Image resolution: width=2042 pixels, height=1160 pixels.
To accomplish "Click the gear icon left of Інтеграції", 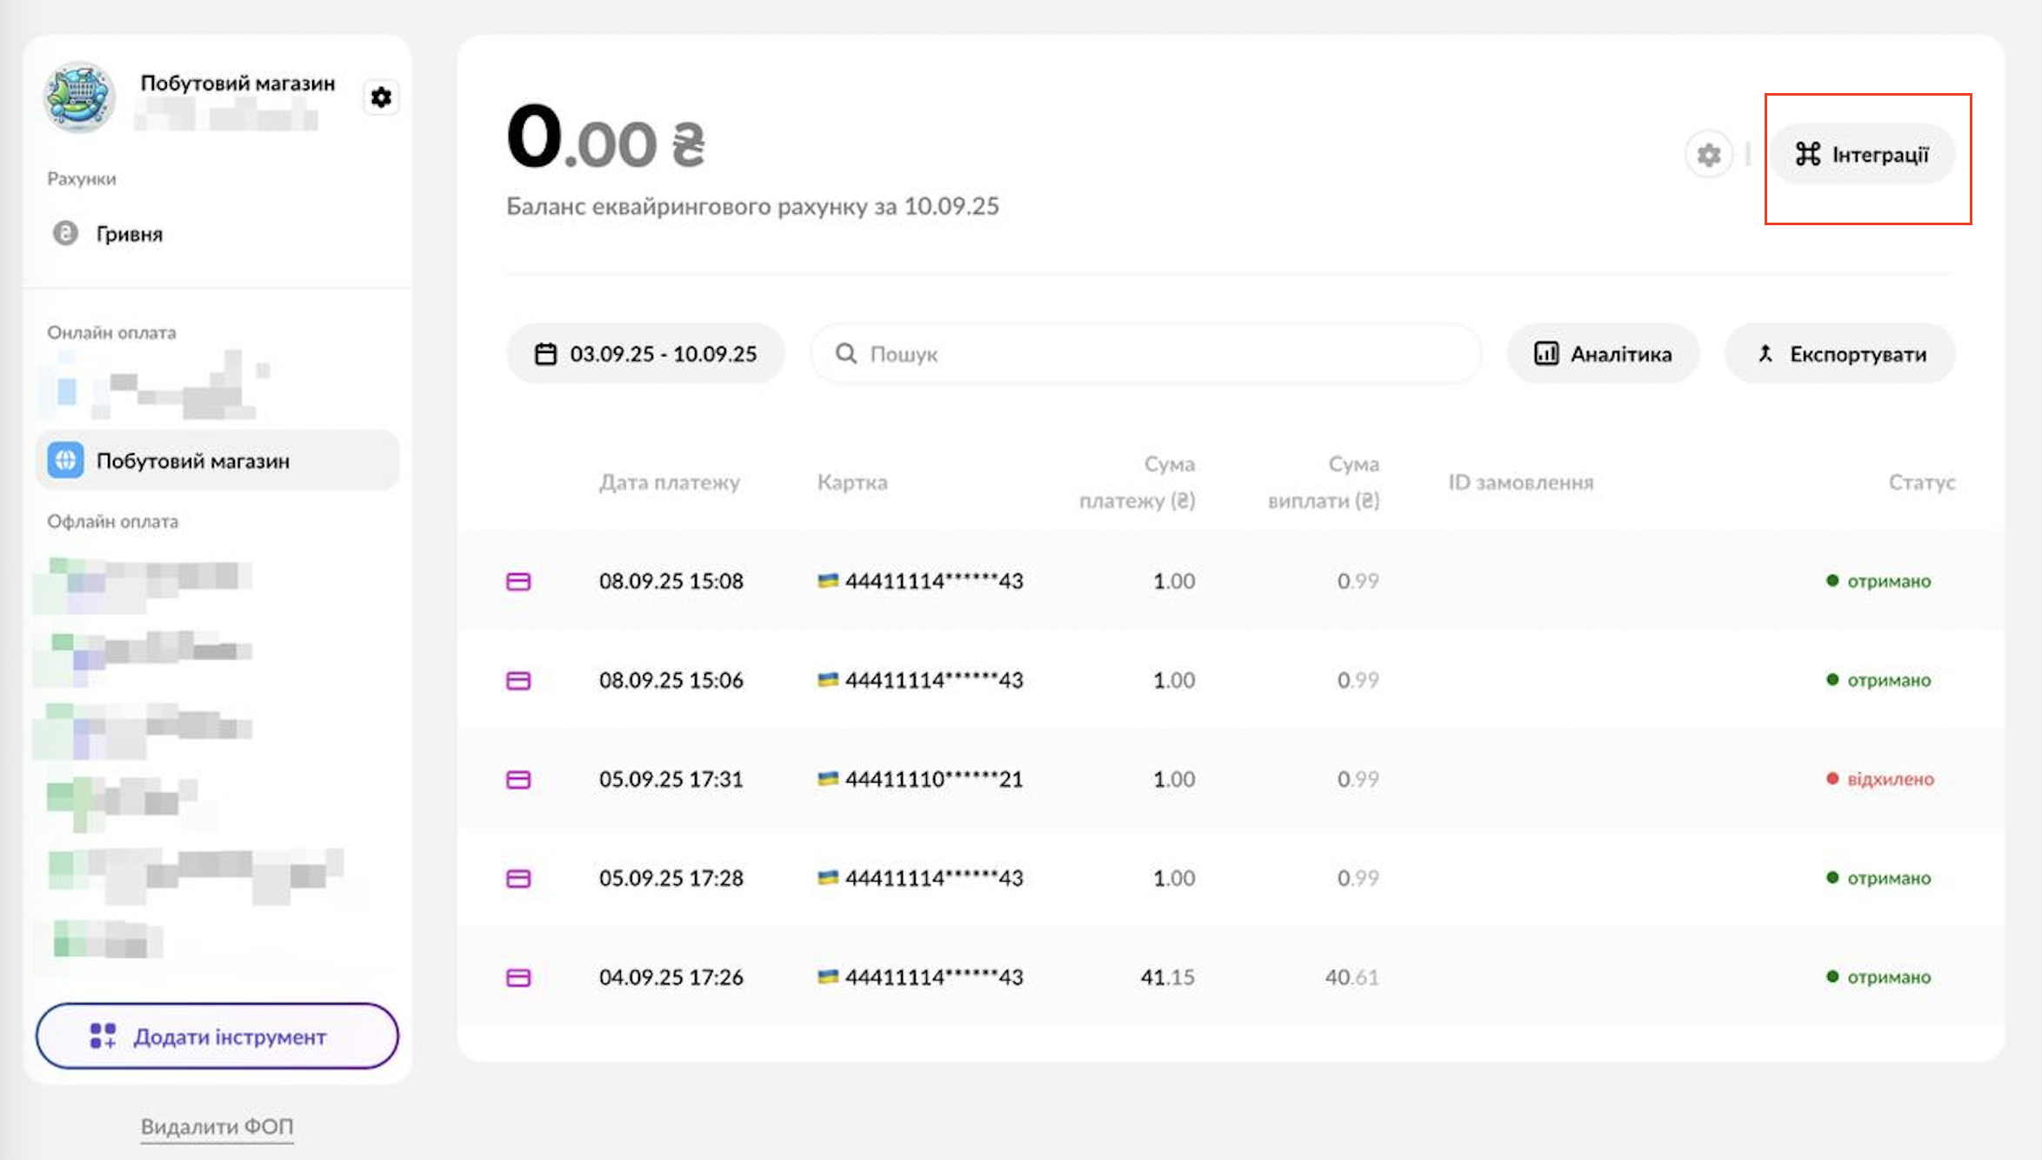I will (x=1708, y=156).
